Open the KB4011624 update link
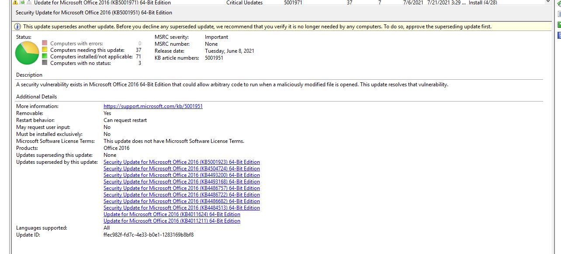This screenshot has height=254, width=561. [172, 214]
